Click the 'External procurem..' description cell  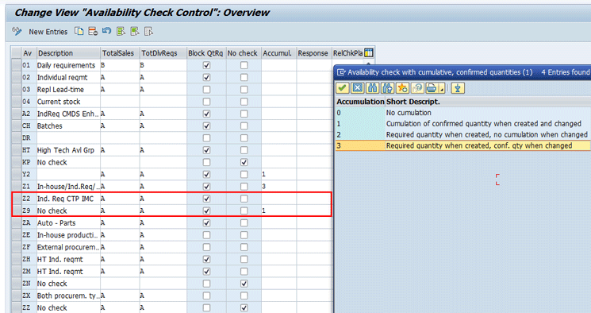[68, 247]
